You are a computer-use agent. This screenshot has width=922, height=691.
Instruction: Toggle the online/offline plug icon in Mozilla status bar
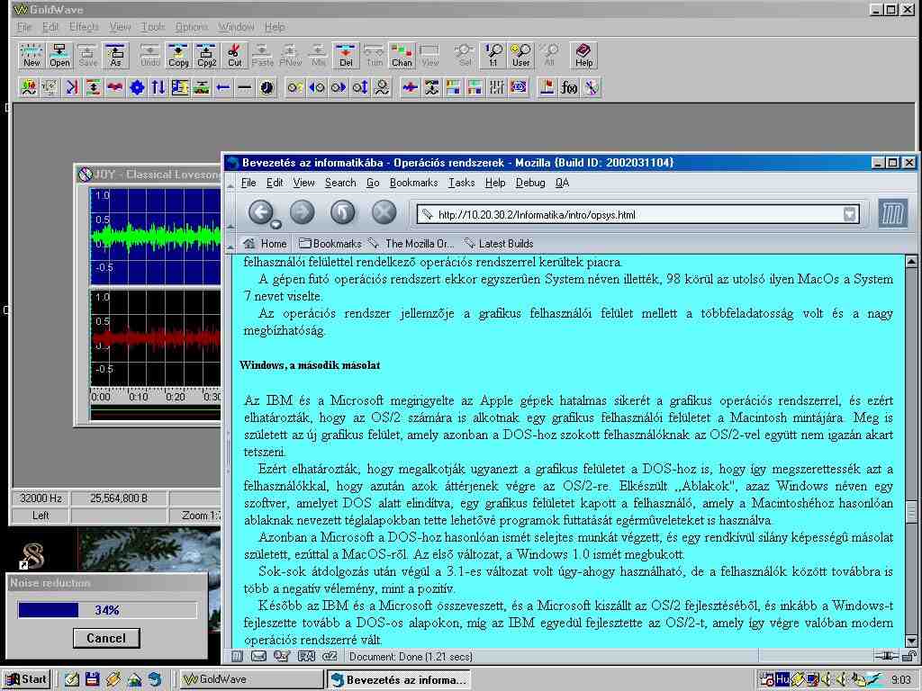pyautogui.click(x=887, y=657)
